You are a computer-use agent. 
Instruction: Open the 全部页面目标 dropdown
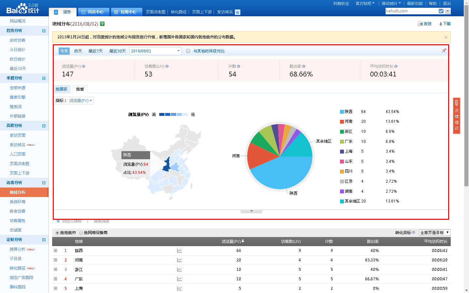[435, 232]
